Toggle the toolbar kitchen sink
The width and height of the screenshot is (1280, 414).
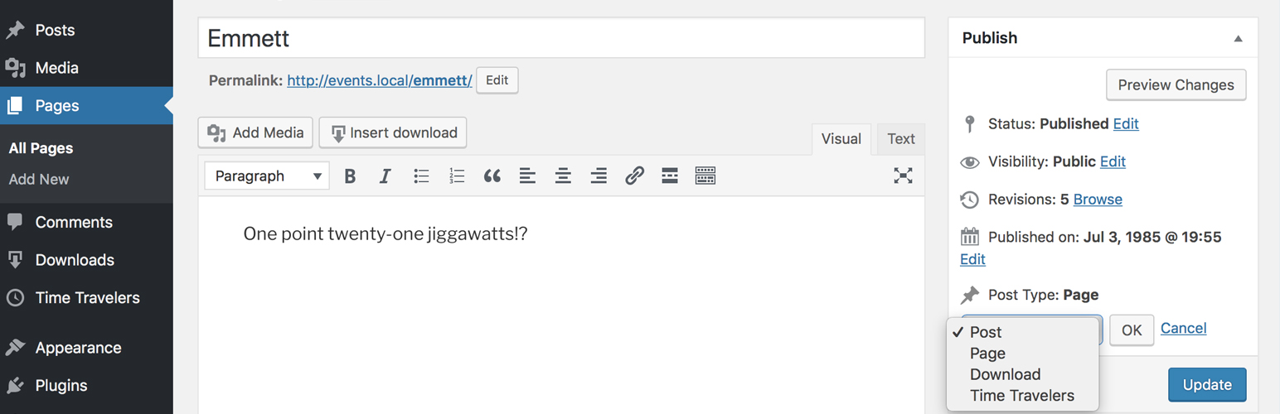[x=705, y=176]
